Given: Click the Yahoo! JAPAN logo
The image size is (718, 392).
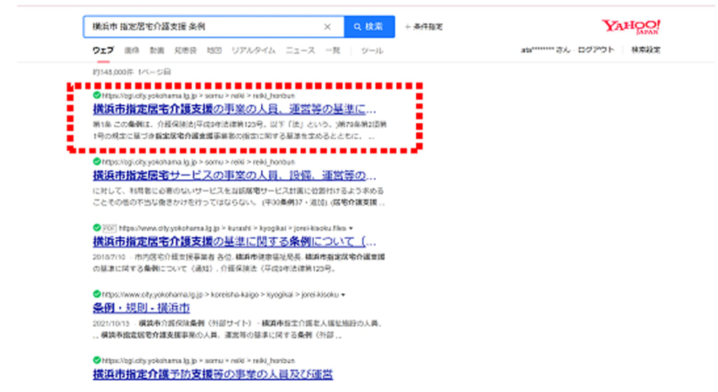Looking at the screenshot, I should (631, 27).
